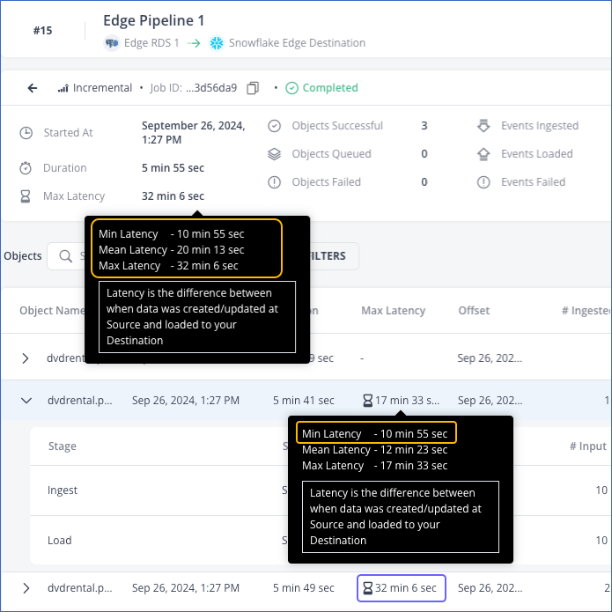Click the # Input column header
The image size is (612, 612).
588,446
